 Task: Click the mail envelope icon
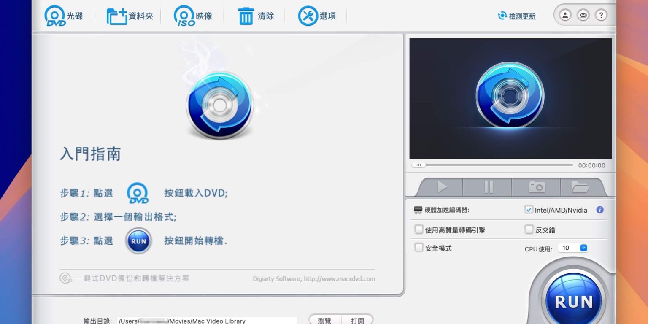tap(583, 16)
